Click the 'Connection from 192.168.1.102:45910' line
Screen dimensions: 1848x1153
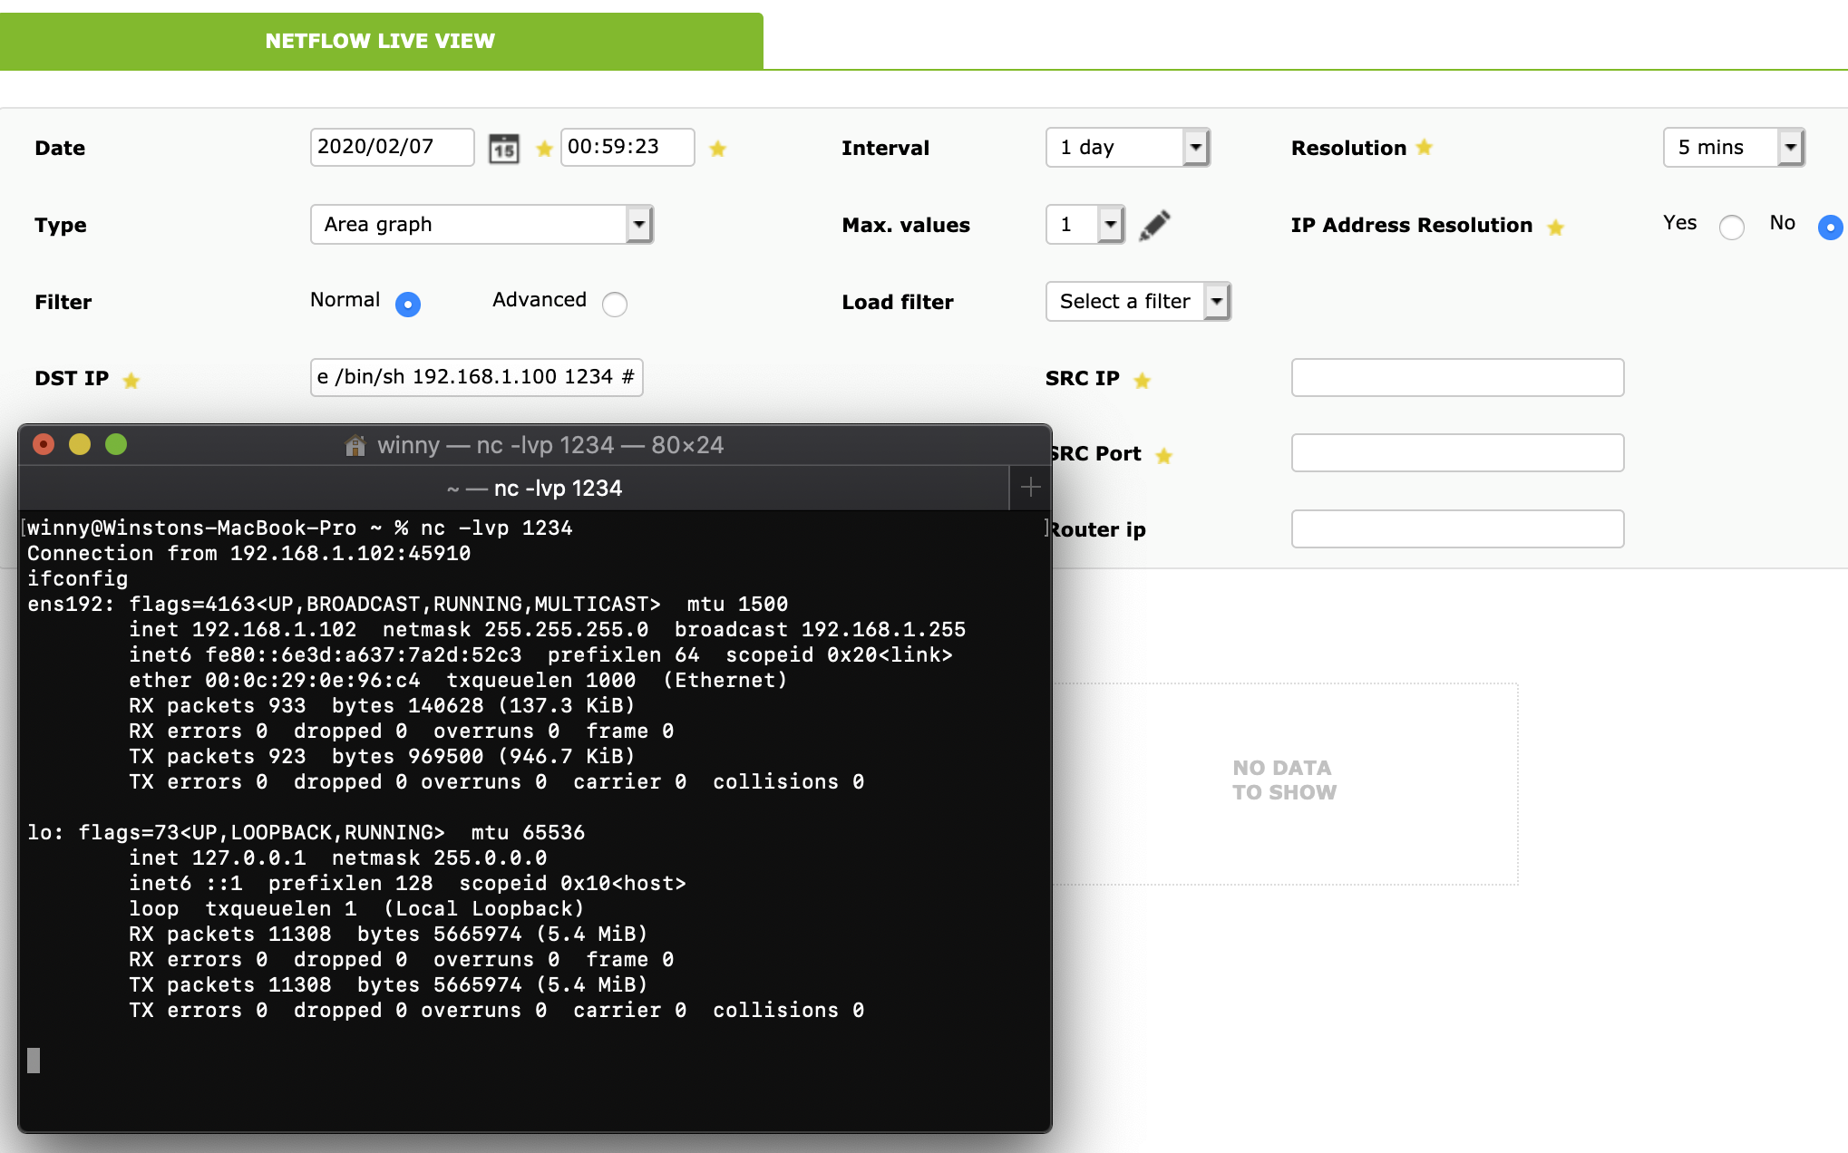point(248,553)
